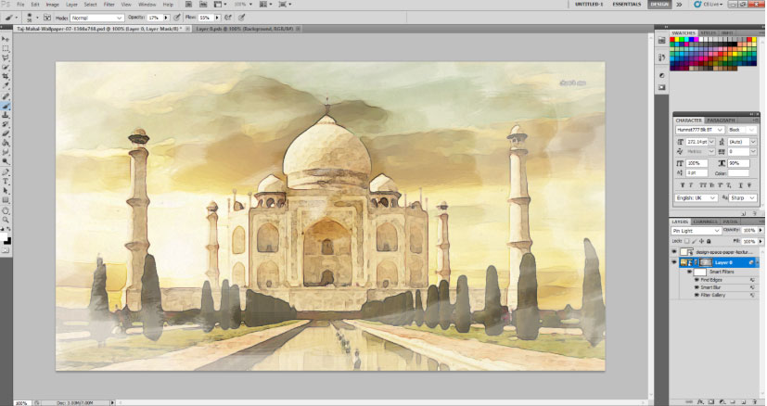Open the Window menu
Image resolution: width=767 pixels, height=406 pixels.
pyautogui.click(x=147, y=5)
